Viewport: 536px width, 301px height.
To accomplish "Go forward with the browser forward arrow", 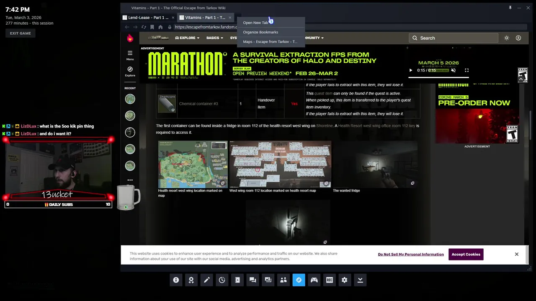I will [x=135, y=27].
